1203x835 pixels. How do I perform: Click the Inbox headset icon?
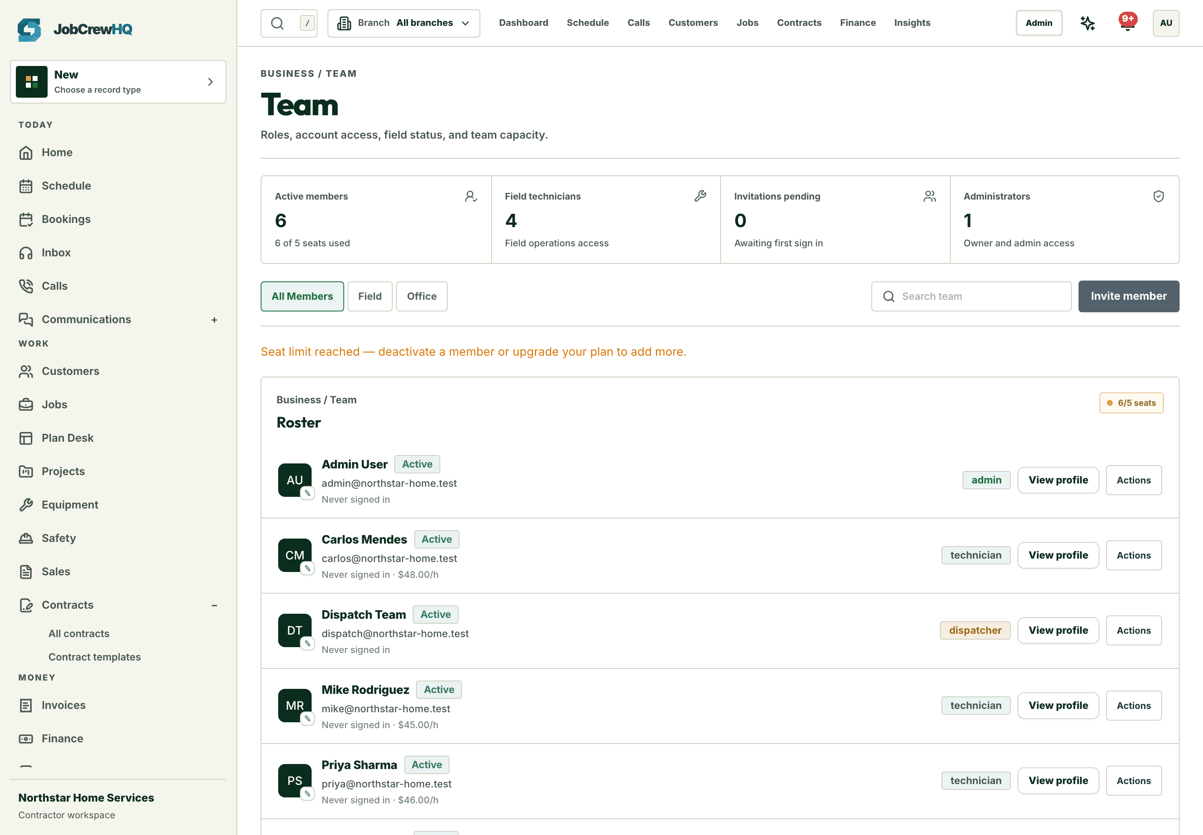(x=25, y=253)
